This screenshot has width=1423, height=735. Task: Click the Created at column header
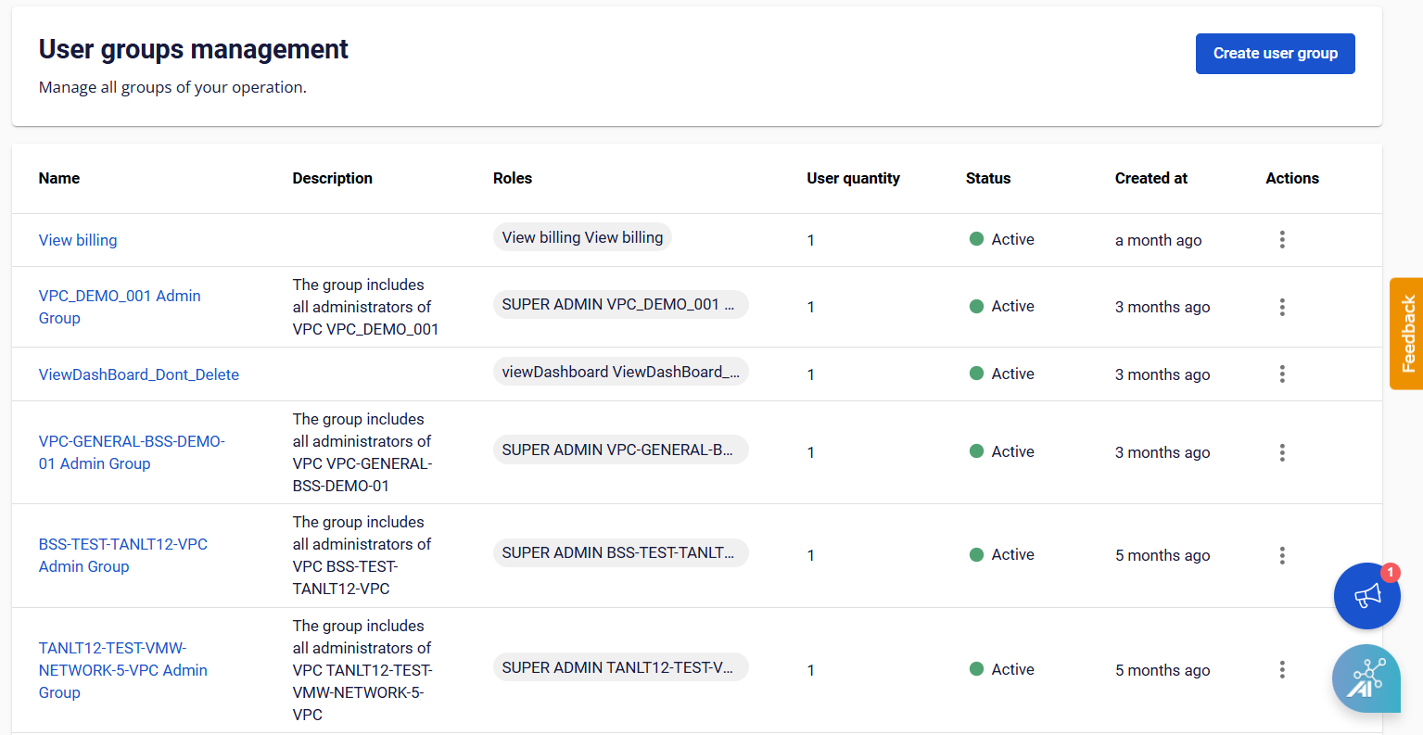pos(1150,178)
